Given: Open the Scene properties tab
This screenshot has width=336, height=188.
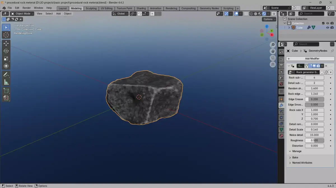Looking at the screenshot, I should coord(281,78).
